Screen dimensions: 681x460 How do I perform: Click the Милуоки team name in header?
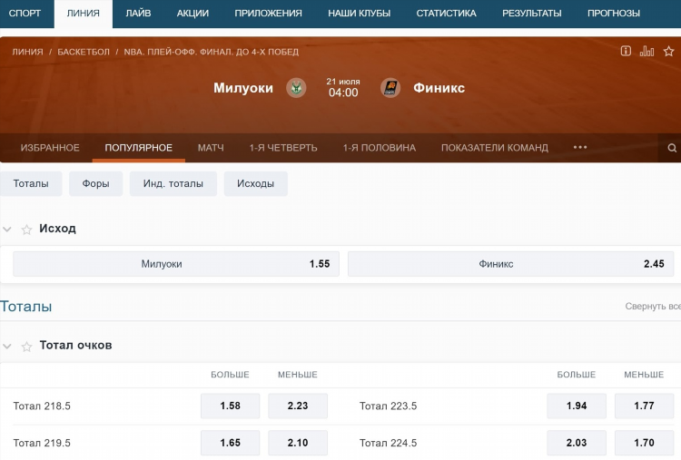pyautogui.click(x=243, y=88)
